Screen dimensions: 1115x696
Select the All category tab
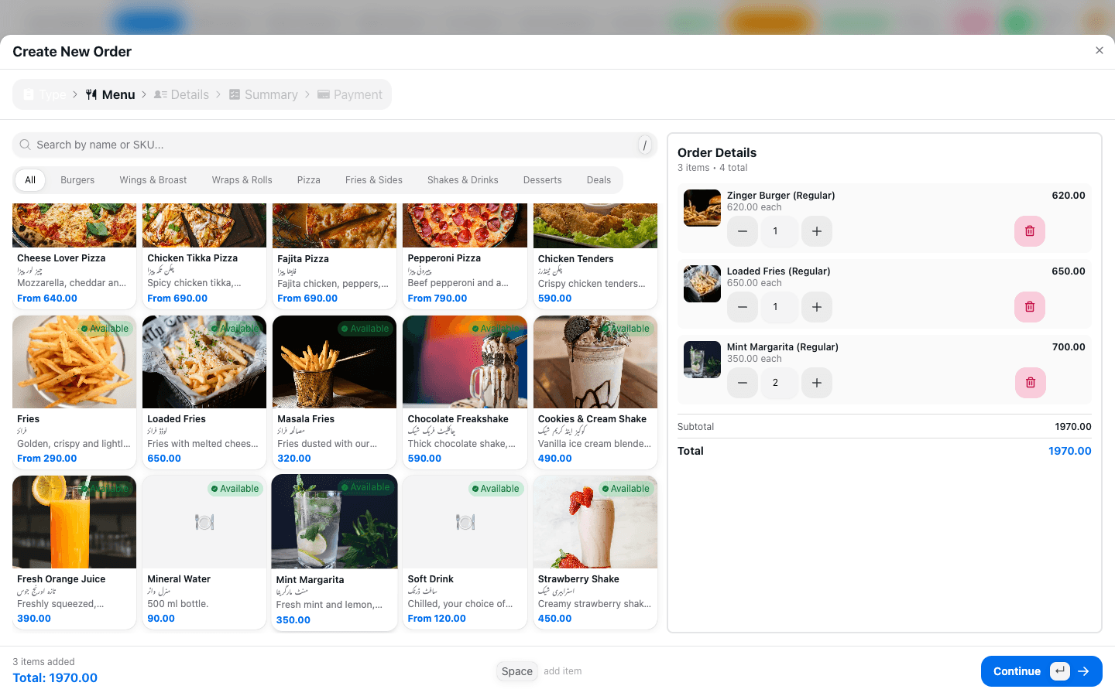point(30,180)
